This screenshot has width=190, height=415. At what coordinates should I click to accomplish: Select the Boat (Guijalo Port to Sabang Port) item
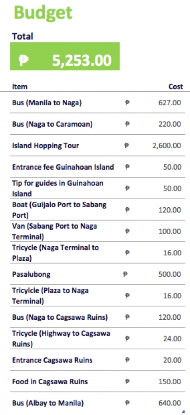[59, 210]
